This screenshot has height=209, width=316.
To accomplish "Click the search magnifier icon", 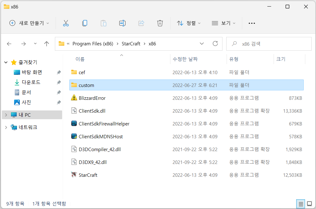I will [x=234, y=43].
